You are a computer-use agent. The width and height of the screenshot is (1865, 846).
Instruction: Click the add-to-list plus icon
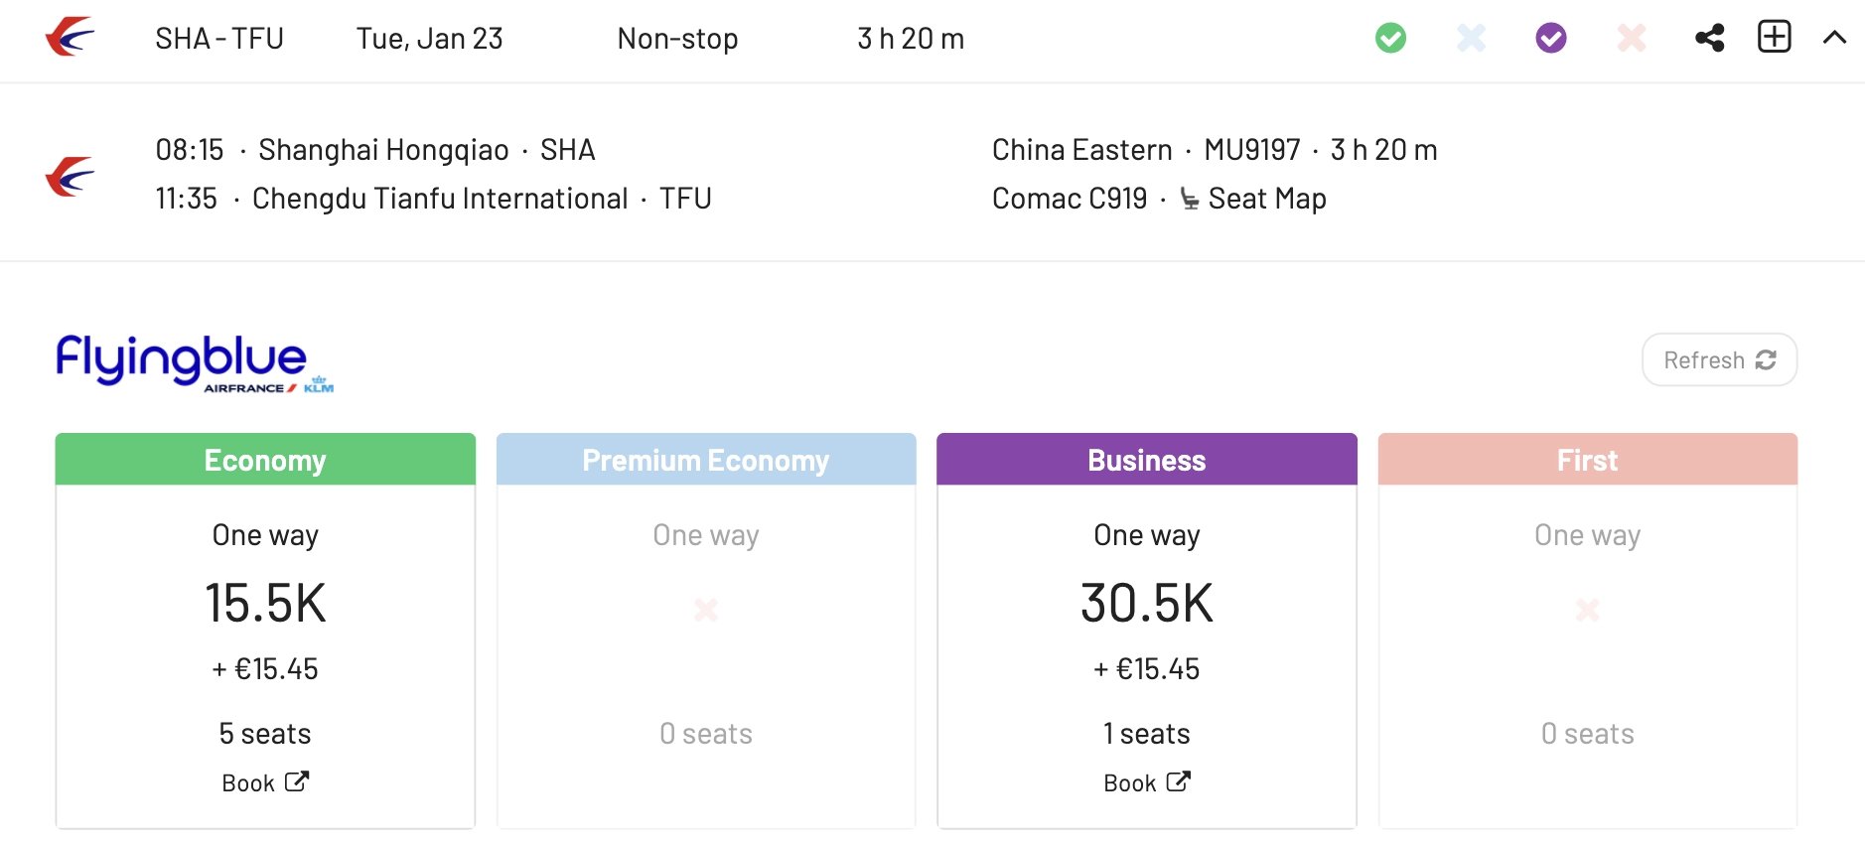click(1774, 37)
